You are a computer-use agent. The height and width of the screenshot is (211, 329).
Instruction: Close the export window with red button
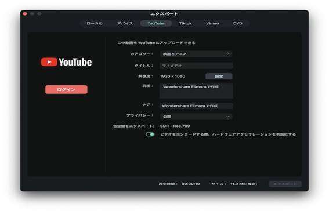25,14
